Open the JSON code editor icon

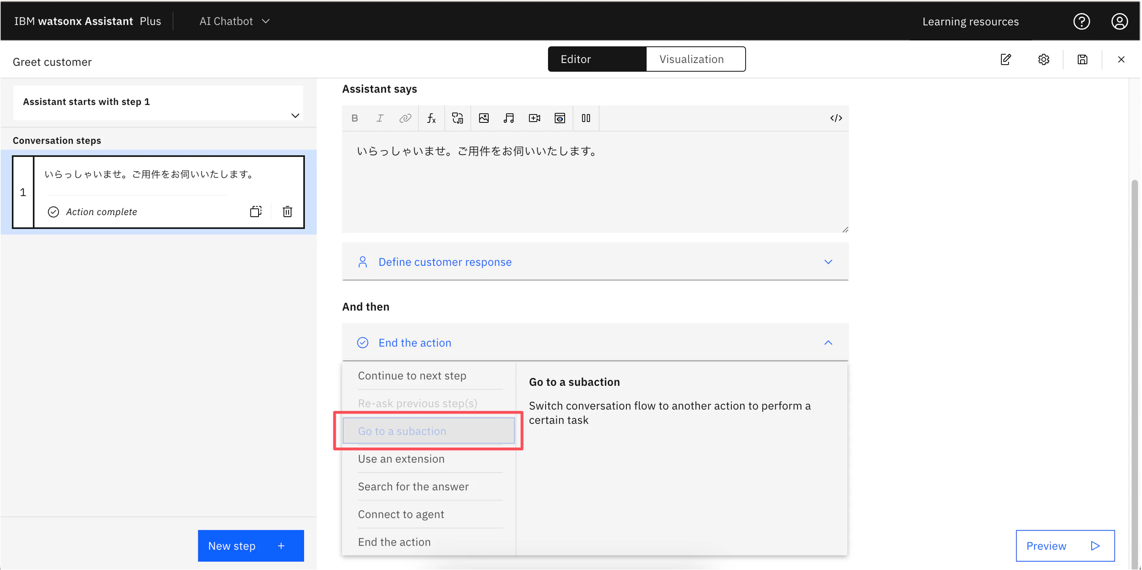pyautogui.click(x=835, y=118)
